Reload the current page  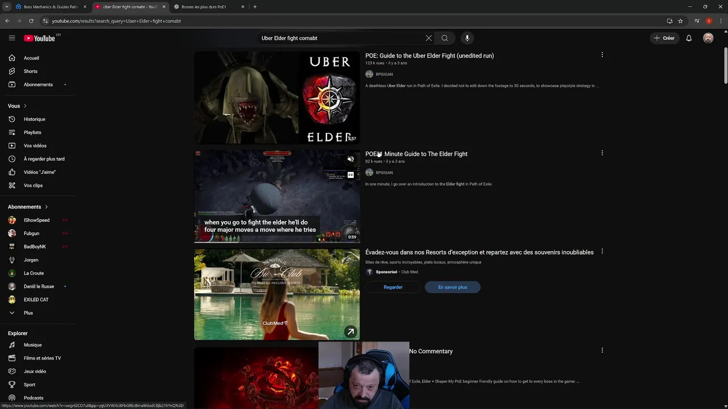click(x=31, y=21)
